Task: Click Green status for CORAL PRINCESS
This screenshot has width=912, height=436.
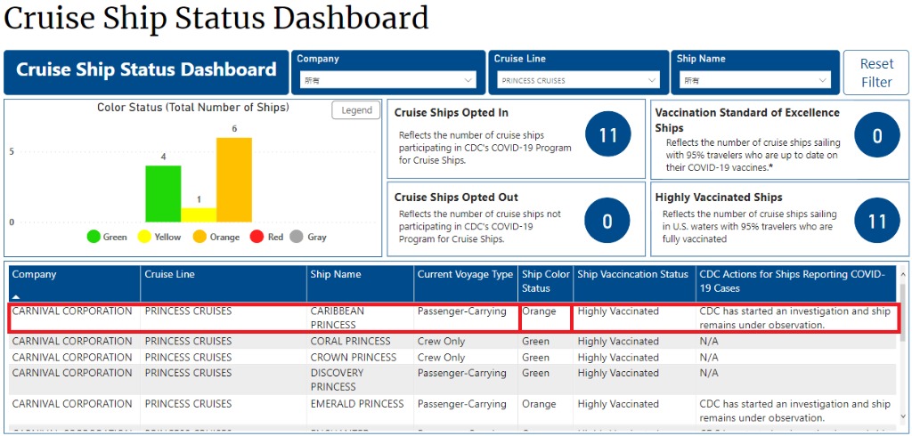Action: pyautogui.click(x=535, y=342)
